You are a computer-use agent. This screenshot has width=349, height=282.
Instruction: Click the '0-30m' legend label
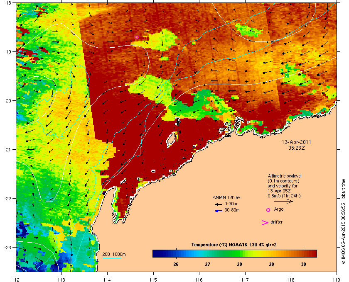(x=231, y=204)
